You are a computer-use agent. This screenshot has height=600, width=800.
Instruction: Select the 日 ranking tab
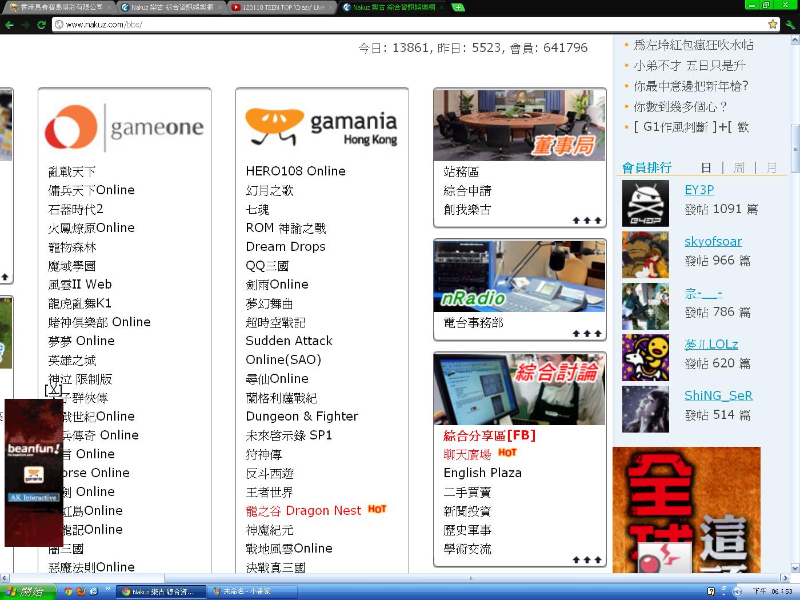(x=706, y=167)
